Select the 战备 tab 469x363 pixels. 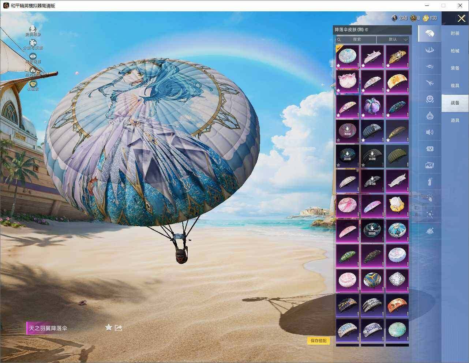coord(455,103)
